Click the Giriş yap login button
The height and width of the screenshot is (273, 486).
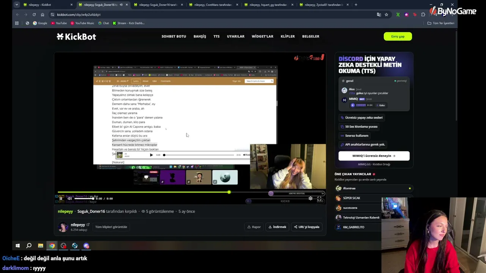click(398, 36)
